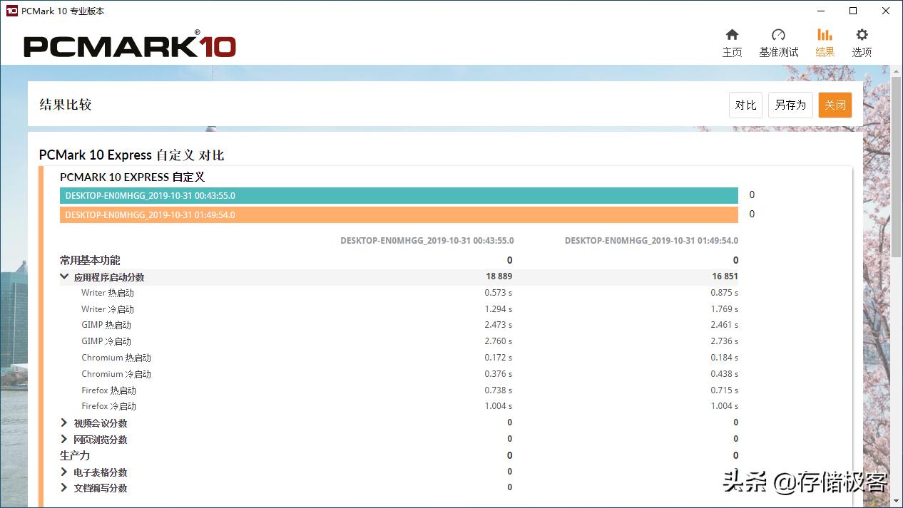Select the teal 00:43:55.0 result bar
Viewport: 903px width, 508px height.
point(399,195)
